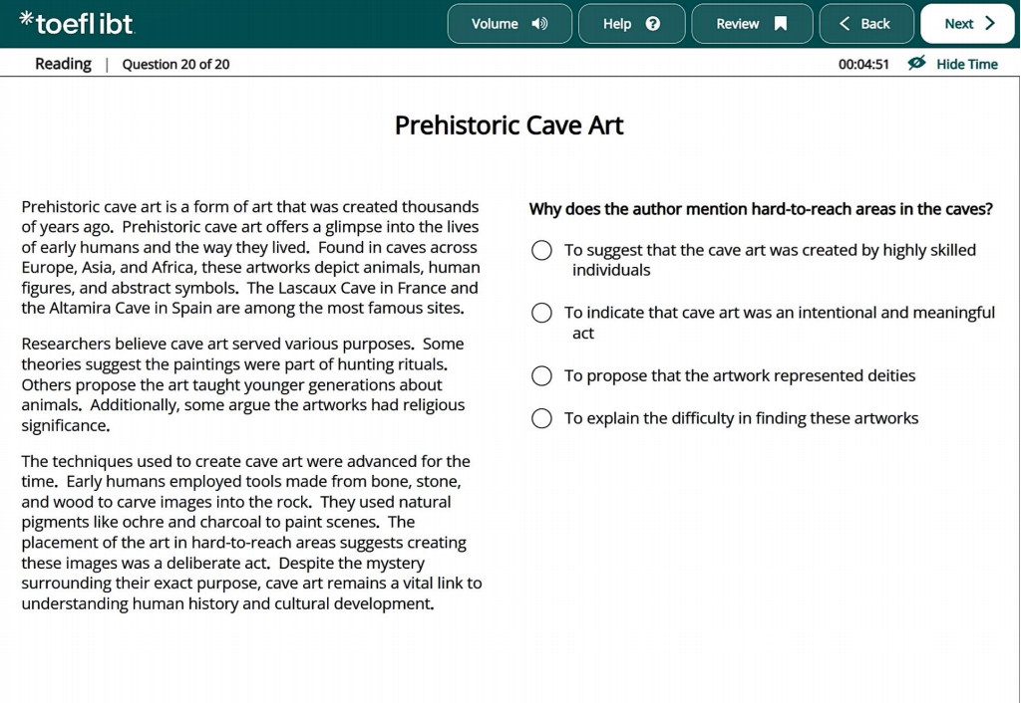
Task: Click the toefl ibt logo
Action: pos(77,23)
